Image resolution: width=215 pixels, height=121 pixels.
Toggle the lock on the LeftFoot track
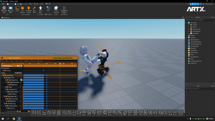21,108
